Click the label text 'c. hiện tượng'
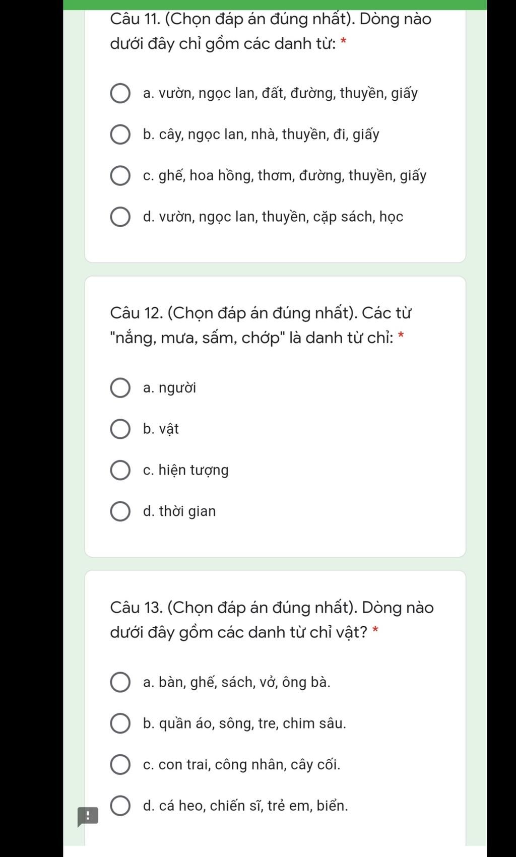Image resolution: width=516 pixels, height=857 pixels. pyautogui.click(x=186, y=471)
